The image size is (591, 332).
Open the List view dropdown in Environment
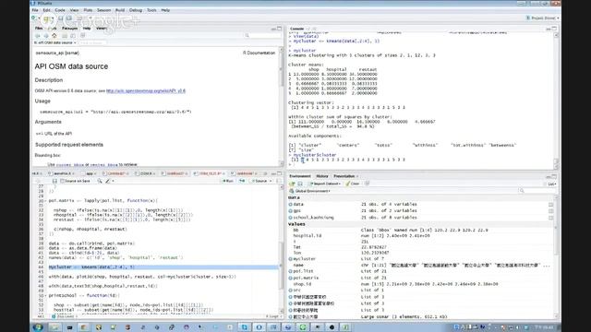(x=551, y=184)
